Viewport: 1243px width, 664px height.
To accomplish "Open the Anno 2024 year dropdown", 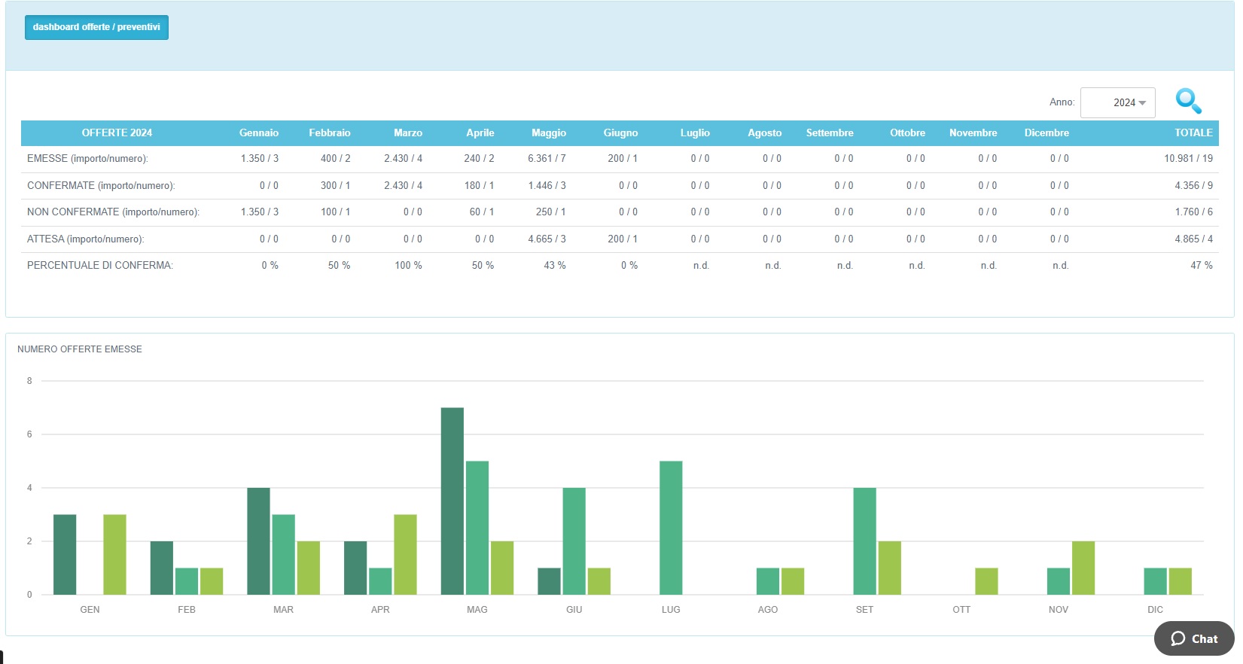I will click(x=1117, y=103).
